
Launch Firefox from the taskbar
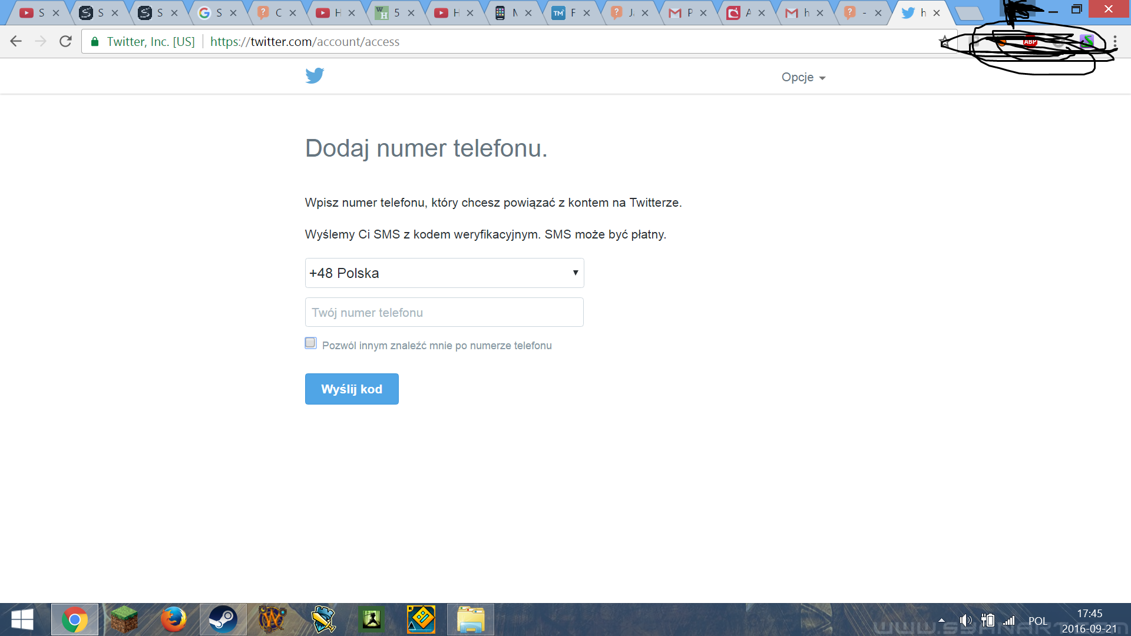173,620
